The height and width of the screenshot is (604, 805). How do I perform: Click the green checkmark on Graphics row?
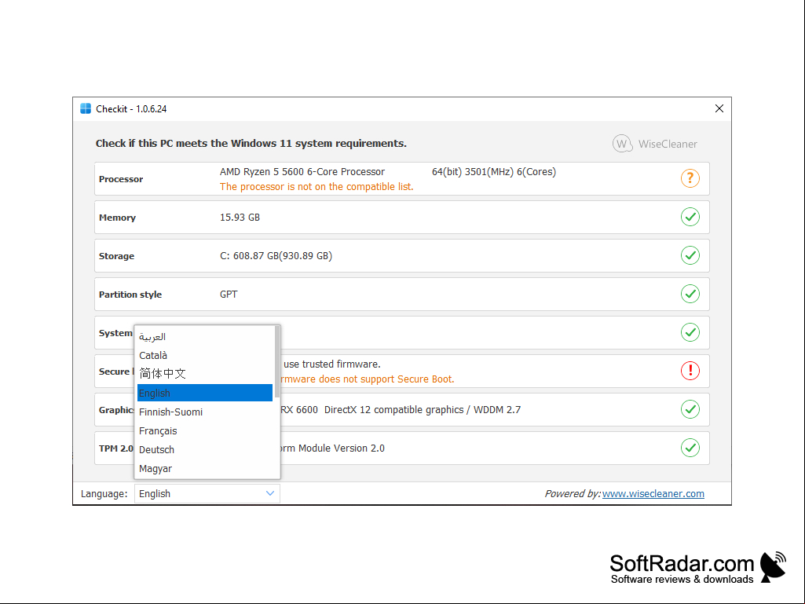tap(690, 409)
